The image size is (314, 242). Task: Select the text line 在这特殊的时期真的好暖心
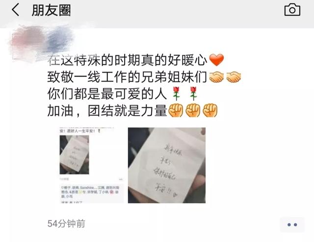pos(127,60)
